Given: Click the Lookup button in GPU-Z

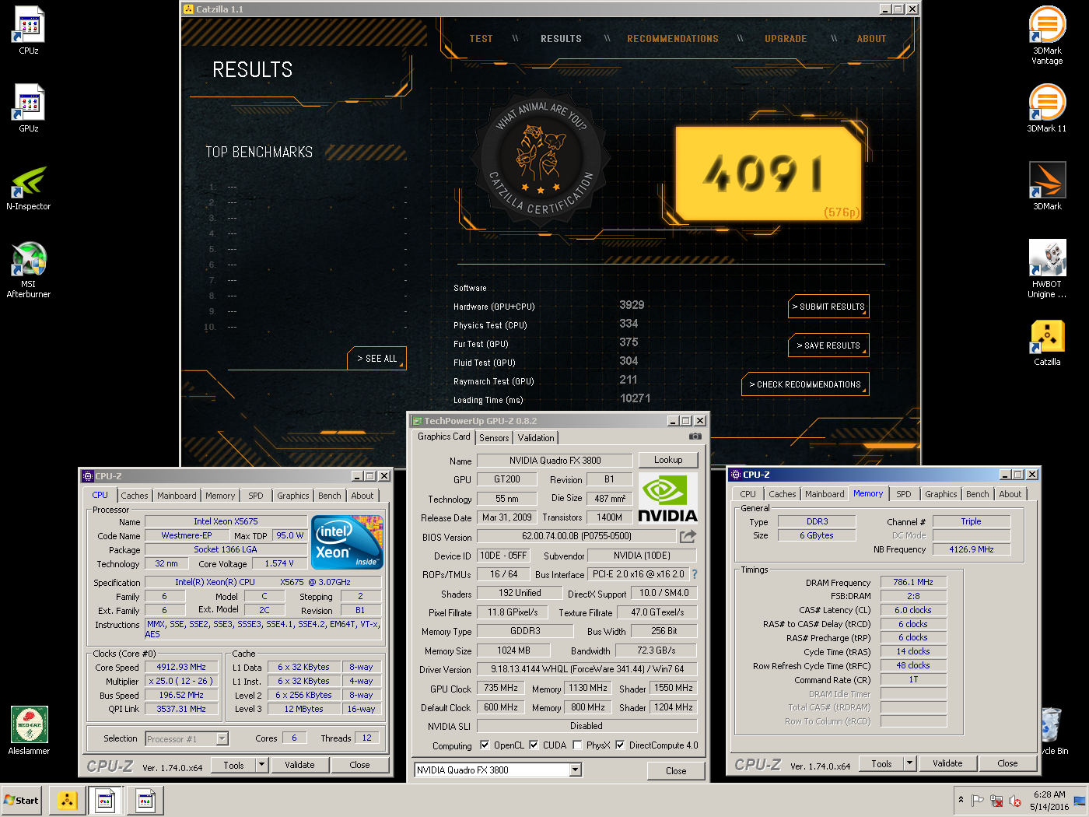Looking at the screenshot, I should [668, 460].
